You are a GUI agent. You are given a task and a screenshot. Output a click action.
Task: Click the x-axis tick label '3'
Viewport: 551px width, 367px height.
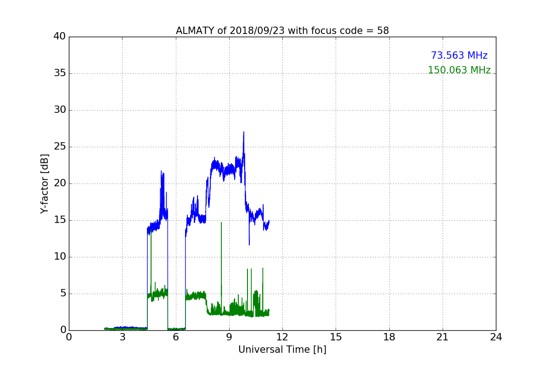tap(122, 337)
